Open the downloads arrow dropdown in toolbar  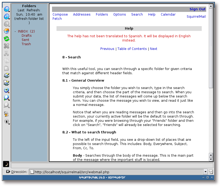coord(6,122)
